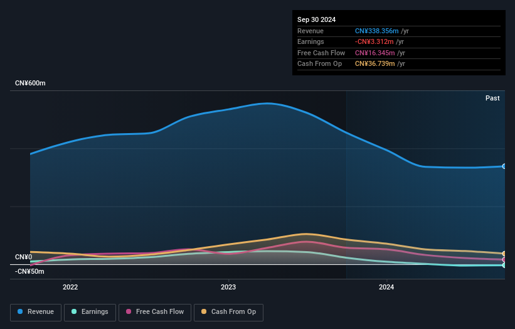This screenshot has height=329, width=515.
Task: Click the Cash From Op label in tooltip
Action: [x=319, y=64]
